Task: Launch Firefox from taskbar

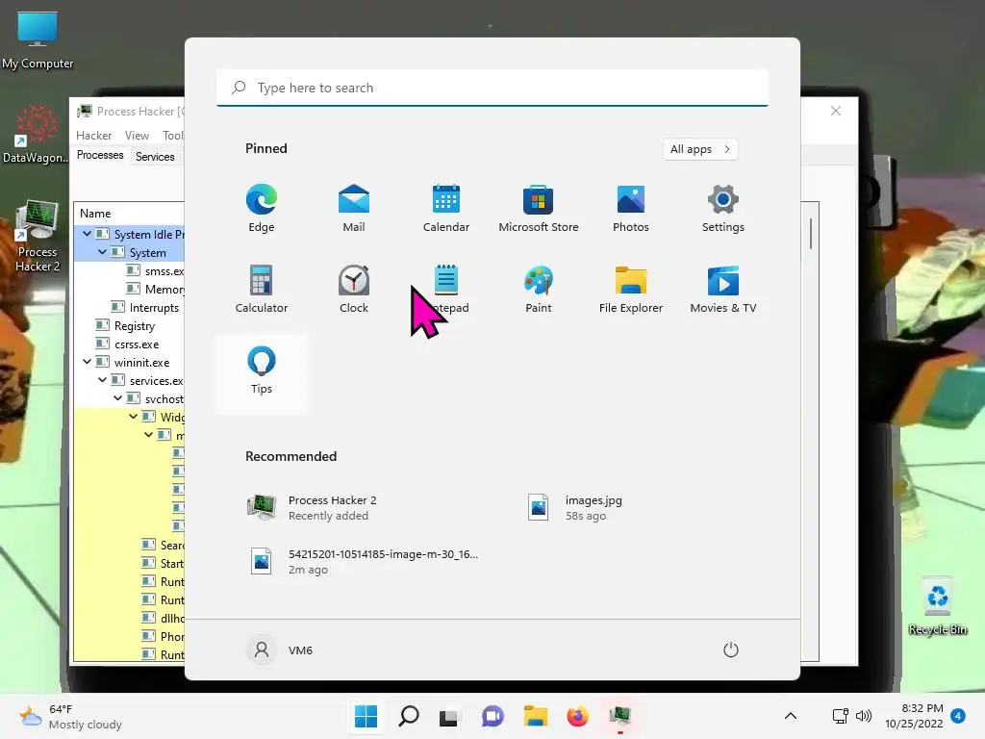Action: (x=577, y=716)
